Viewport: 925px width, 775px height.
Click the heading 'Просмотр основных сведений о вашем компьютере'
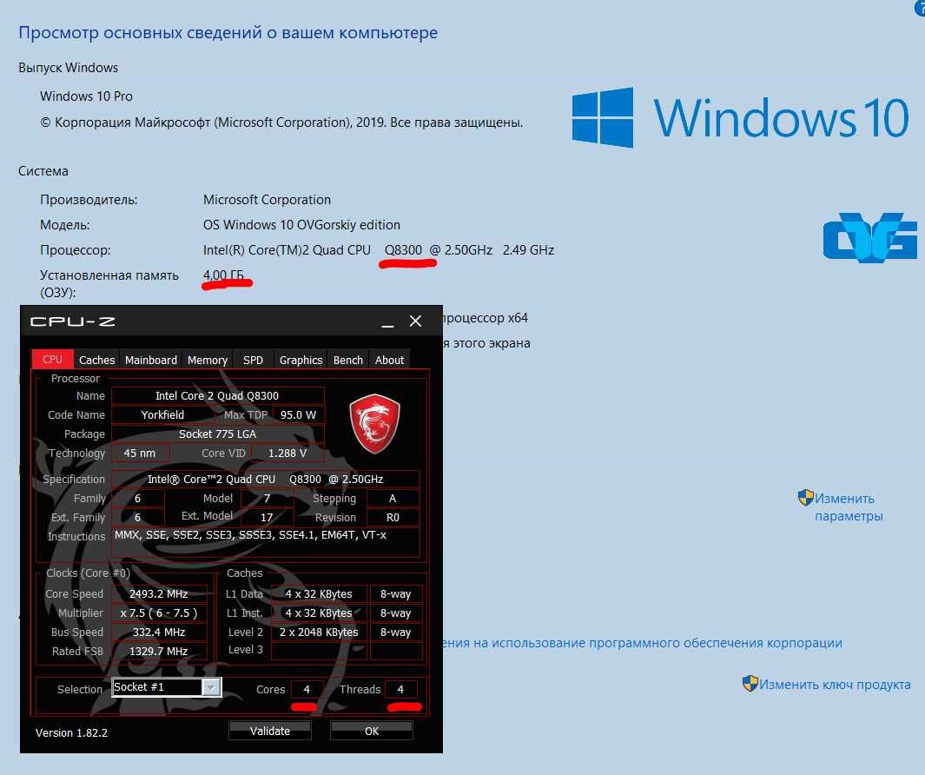click(228, 33)
